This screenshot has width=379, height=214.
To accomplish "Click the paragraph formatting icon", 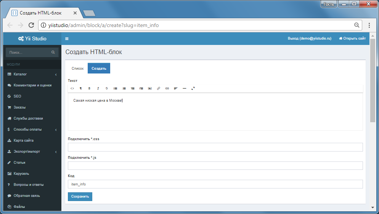I will pyautogui.click(x=81, y=89).
